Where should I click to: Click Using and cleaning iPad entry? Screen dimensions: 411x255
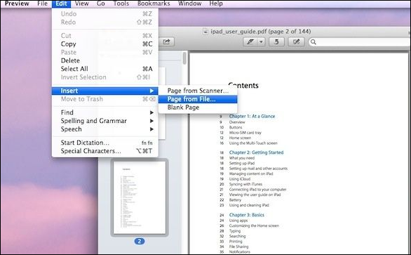point(249,205)
